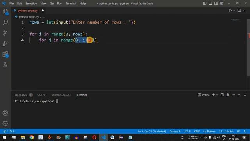250x141 pixels.
Task: Change encoding via UTF-8 status item
Action: 187,132
